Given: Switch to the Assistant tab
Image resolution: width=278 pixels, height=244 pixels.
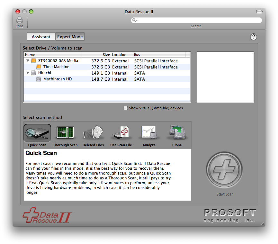Looking at the screenshot, I should tap(41, 37).
